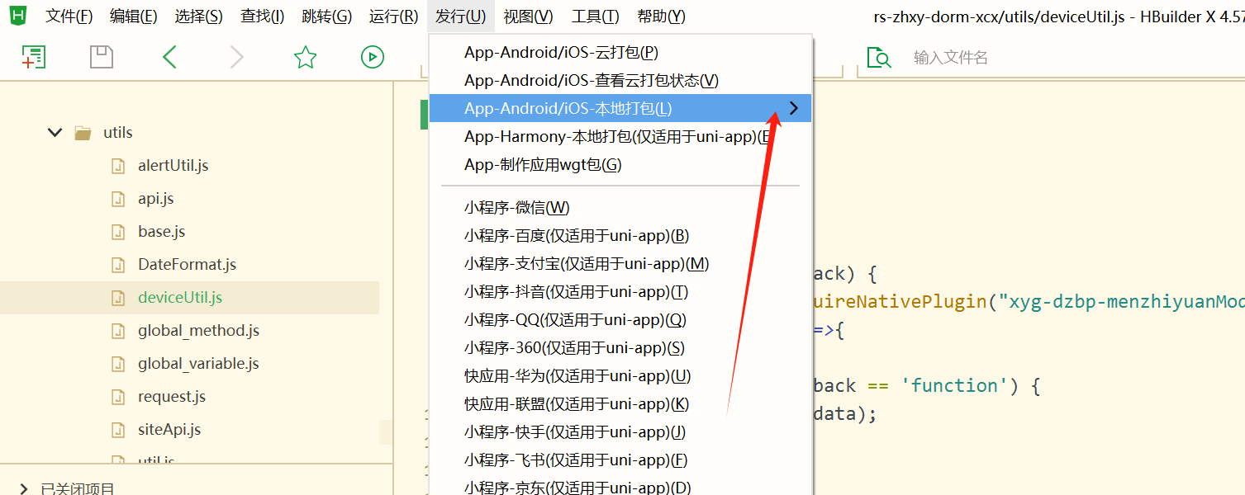Screen dimensions: 1245x495
Task: Go forward with the right arrow
Action: pyautogui.click(x=237, y=57)
